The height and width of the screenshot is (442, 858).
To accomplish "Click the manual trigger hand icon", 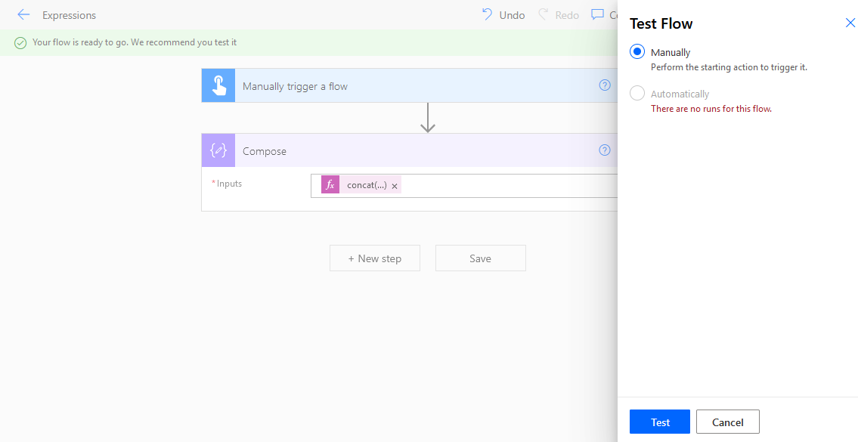I will 218,86.
